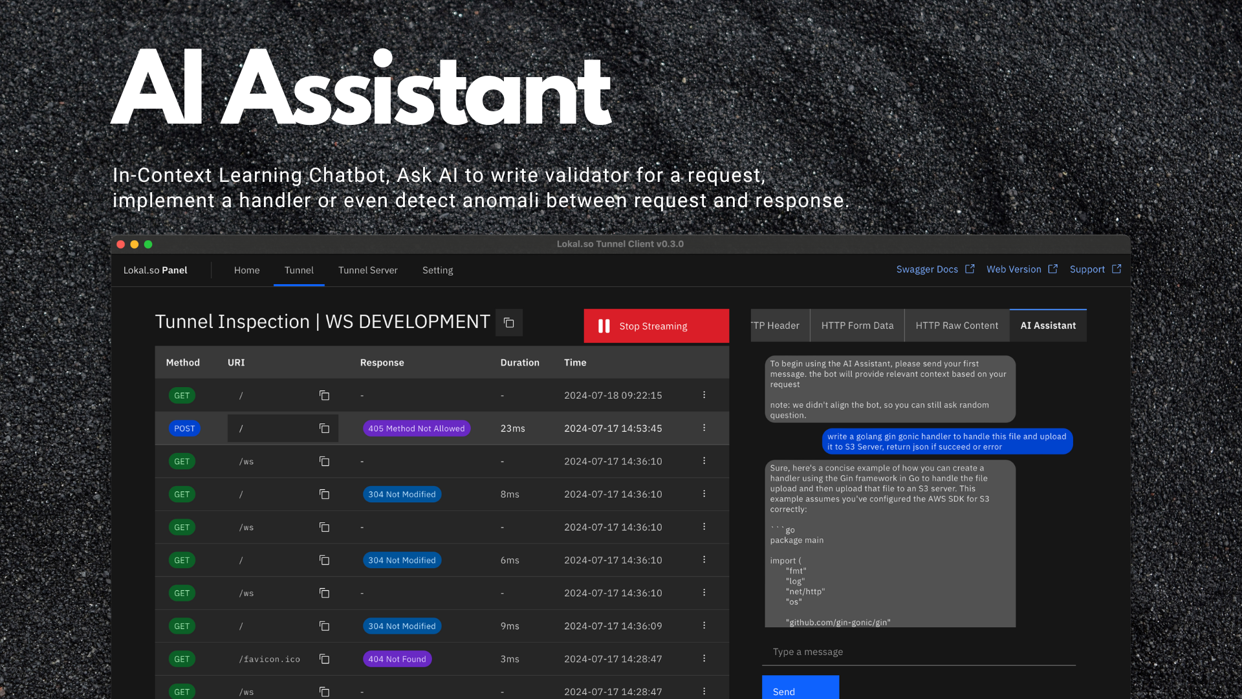Click the Swagger Docs link
Screen dimensions: 1242x699
926,269
